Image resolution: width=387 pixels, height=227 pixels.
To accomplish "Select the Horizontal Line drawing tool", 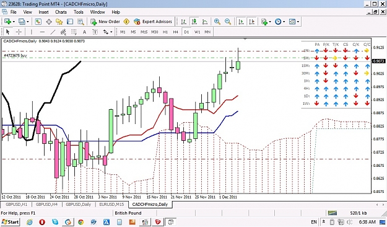I will (42, 32).
